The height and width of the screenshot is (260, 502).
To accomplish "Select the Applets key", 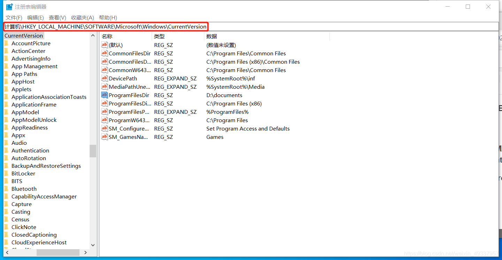I will [21, 89].
